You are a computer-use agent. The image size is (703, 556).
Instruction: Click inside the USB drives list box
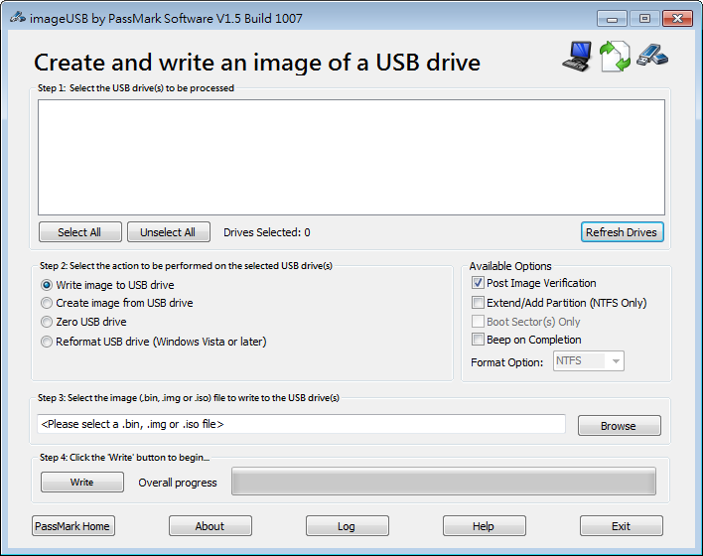click(x=351, y=158)
